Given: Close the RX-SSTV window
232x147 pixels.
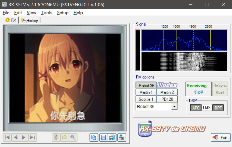Looking at the screenshot, I should (x=223, y=4).
